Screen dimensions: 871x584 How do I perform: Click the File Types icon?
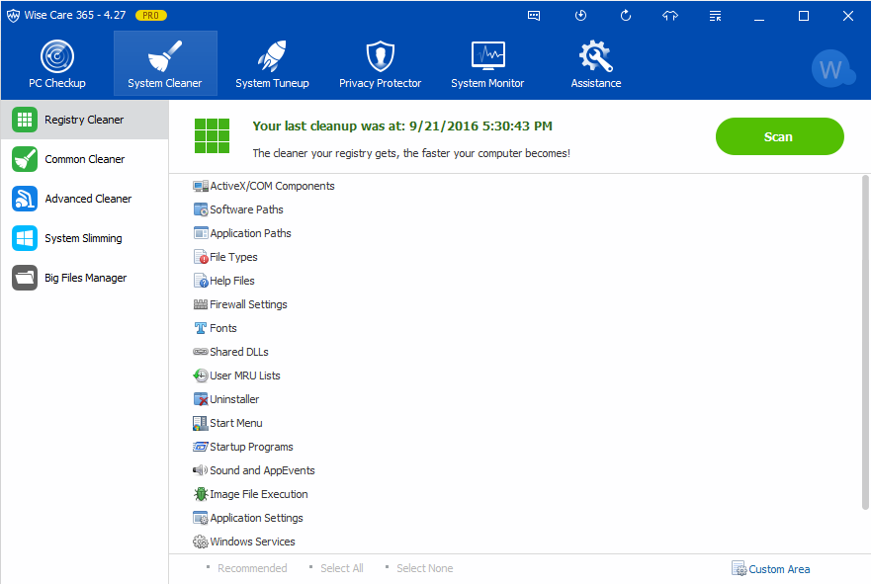coord(201,257)
